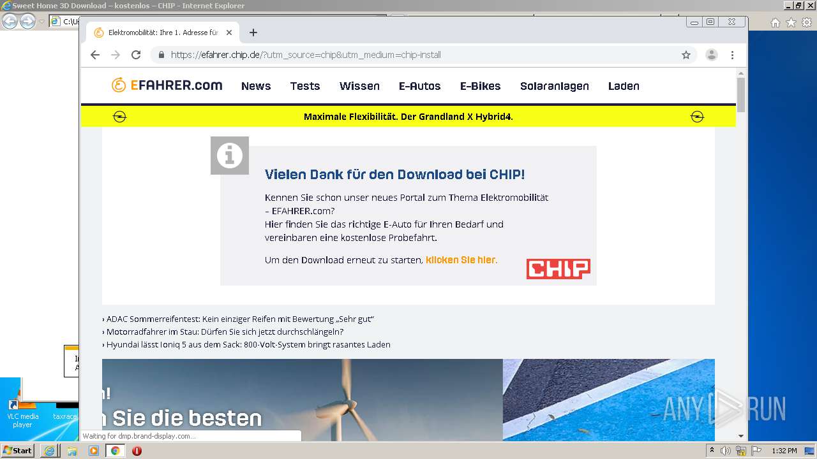The height and width of the screenshot is (459, 817).
Task: Click Chrome's forward arrow button
Action: [x=116, y=55]
